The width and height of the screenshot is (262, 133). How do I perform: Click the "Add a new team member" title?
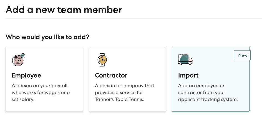64,10
